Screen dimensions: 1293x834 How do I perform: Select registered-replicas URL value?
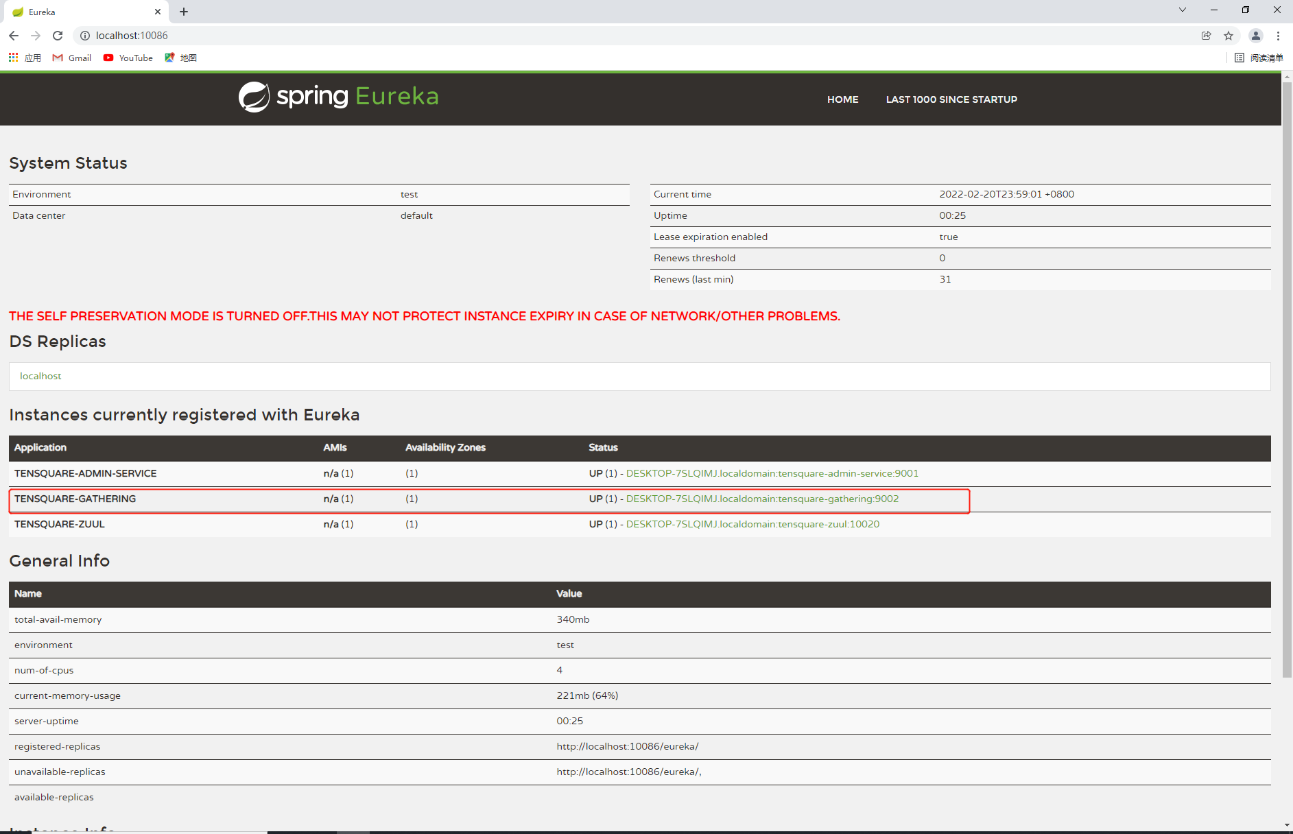[x=627, y=746]
